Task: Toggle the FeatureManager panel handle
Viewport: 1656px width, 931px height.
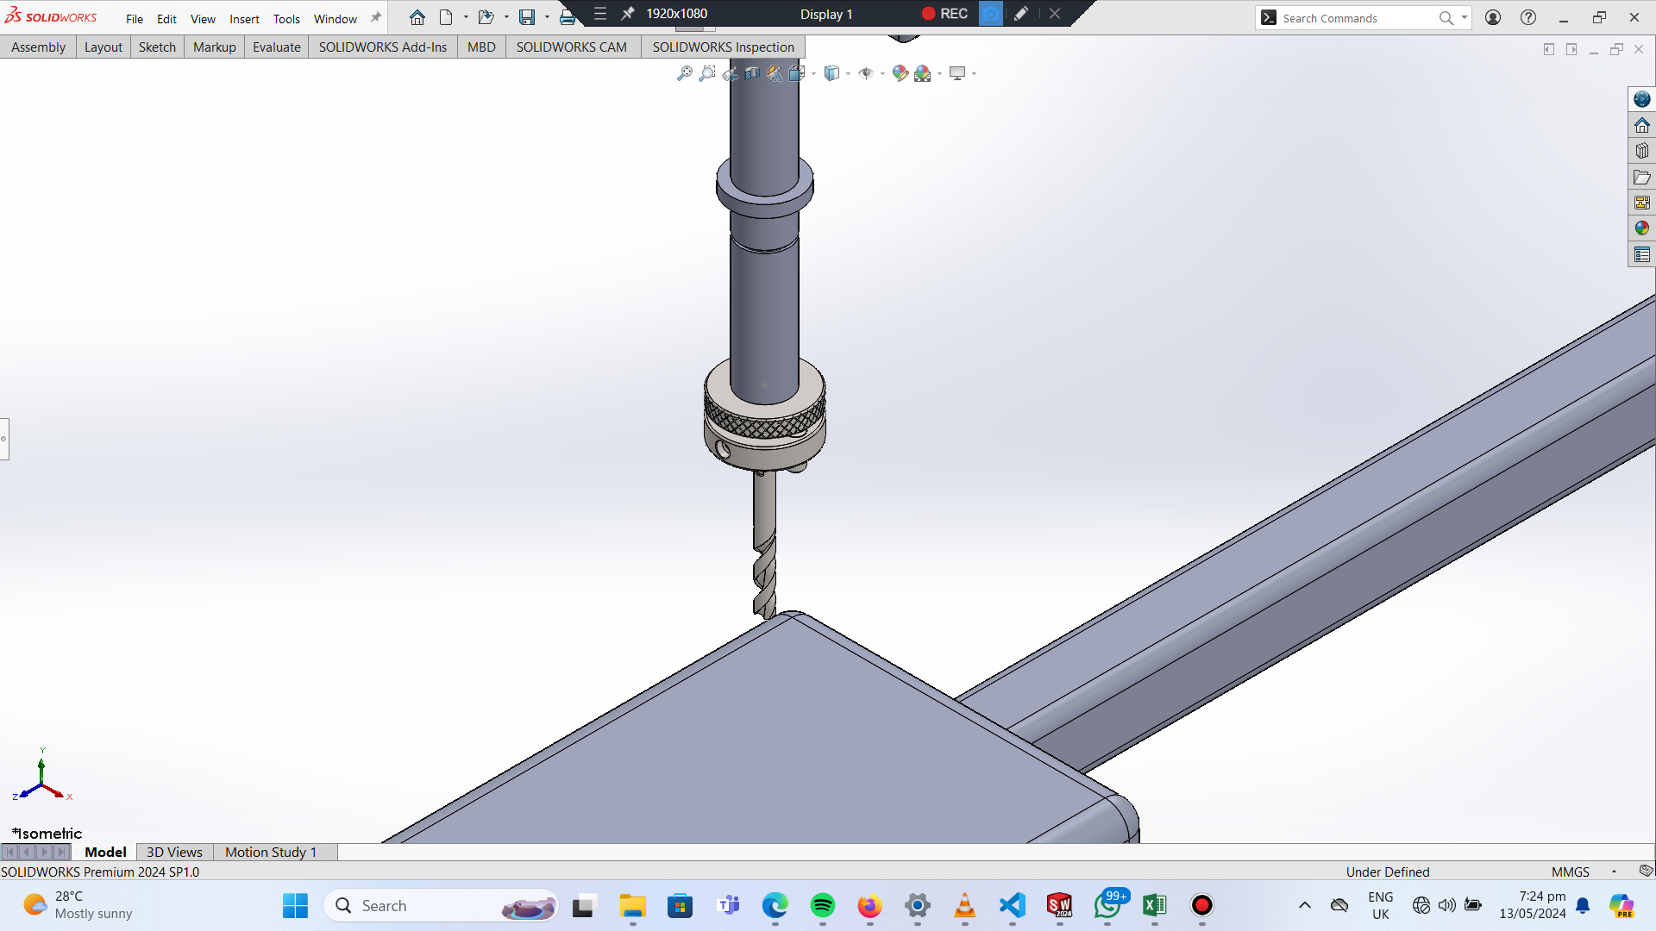Action: [4, 439]
